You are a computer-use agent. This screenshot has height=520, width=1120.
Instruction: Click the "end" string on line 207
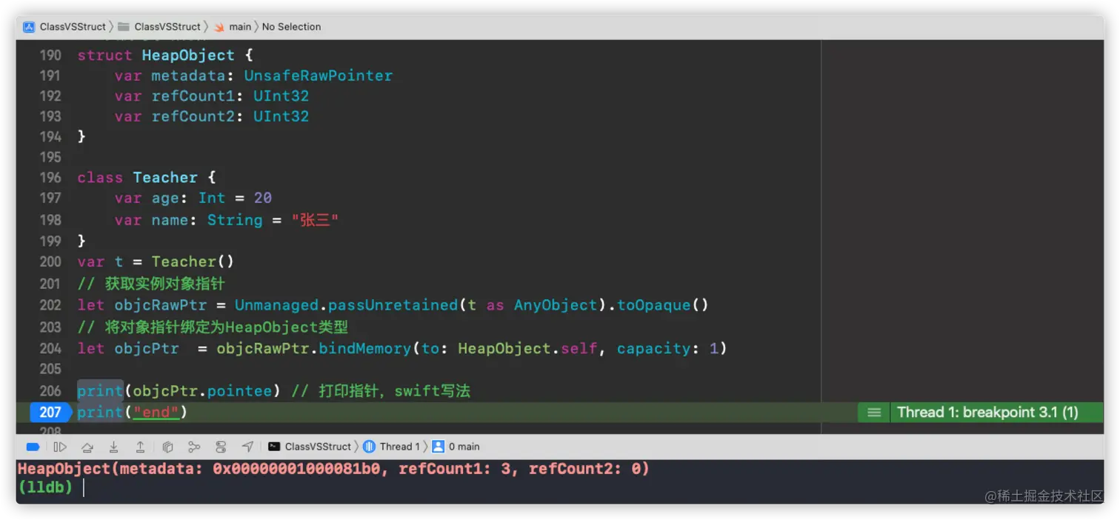click(x=156, y=412)
